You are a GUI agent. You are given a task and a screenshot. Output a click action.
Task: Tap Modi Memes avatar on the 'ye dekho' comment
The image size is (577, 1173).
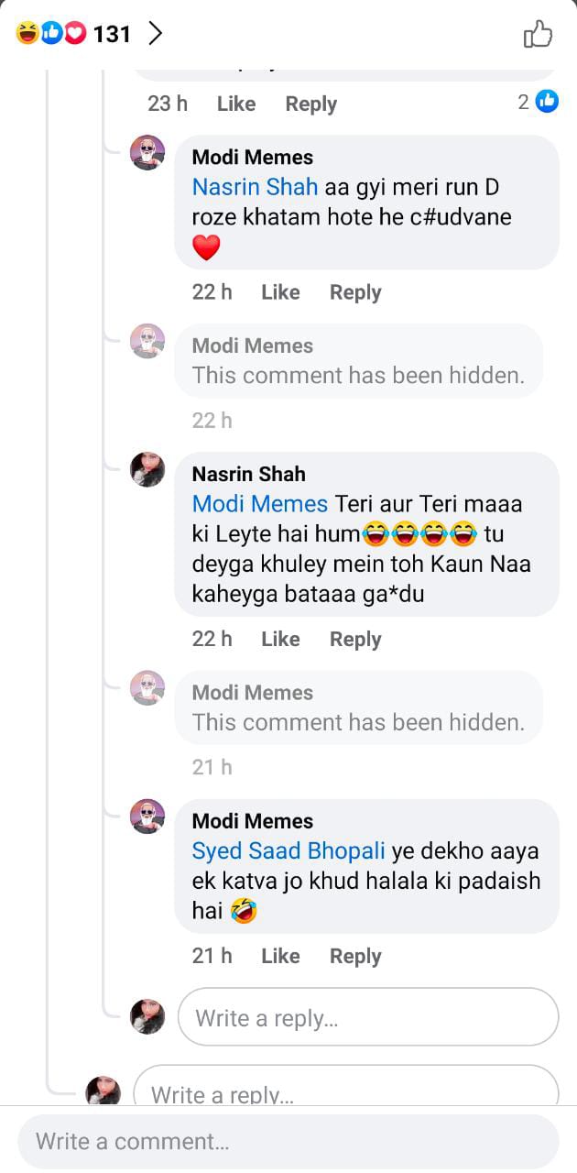pos(147,817)
